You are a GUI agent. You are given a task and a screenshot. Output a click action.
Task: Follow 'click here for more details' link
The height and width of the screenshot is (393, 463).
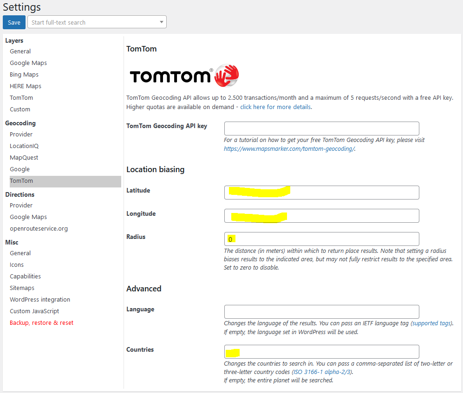click(275, 107)
